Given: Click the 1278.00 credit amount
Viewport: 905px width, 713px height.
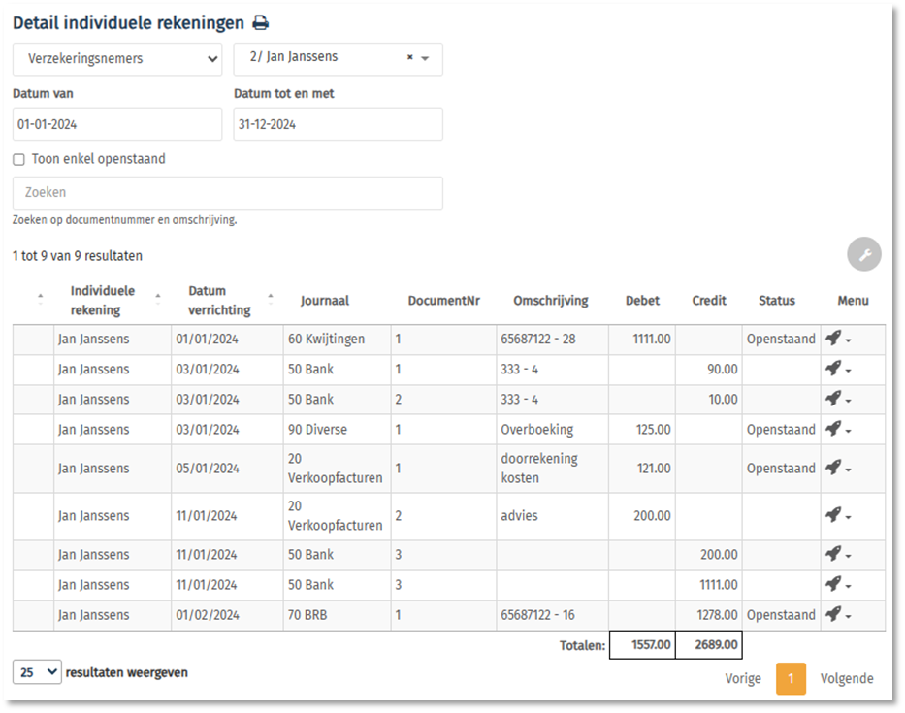Looking at the screenshot, I should tap(717, 615).
